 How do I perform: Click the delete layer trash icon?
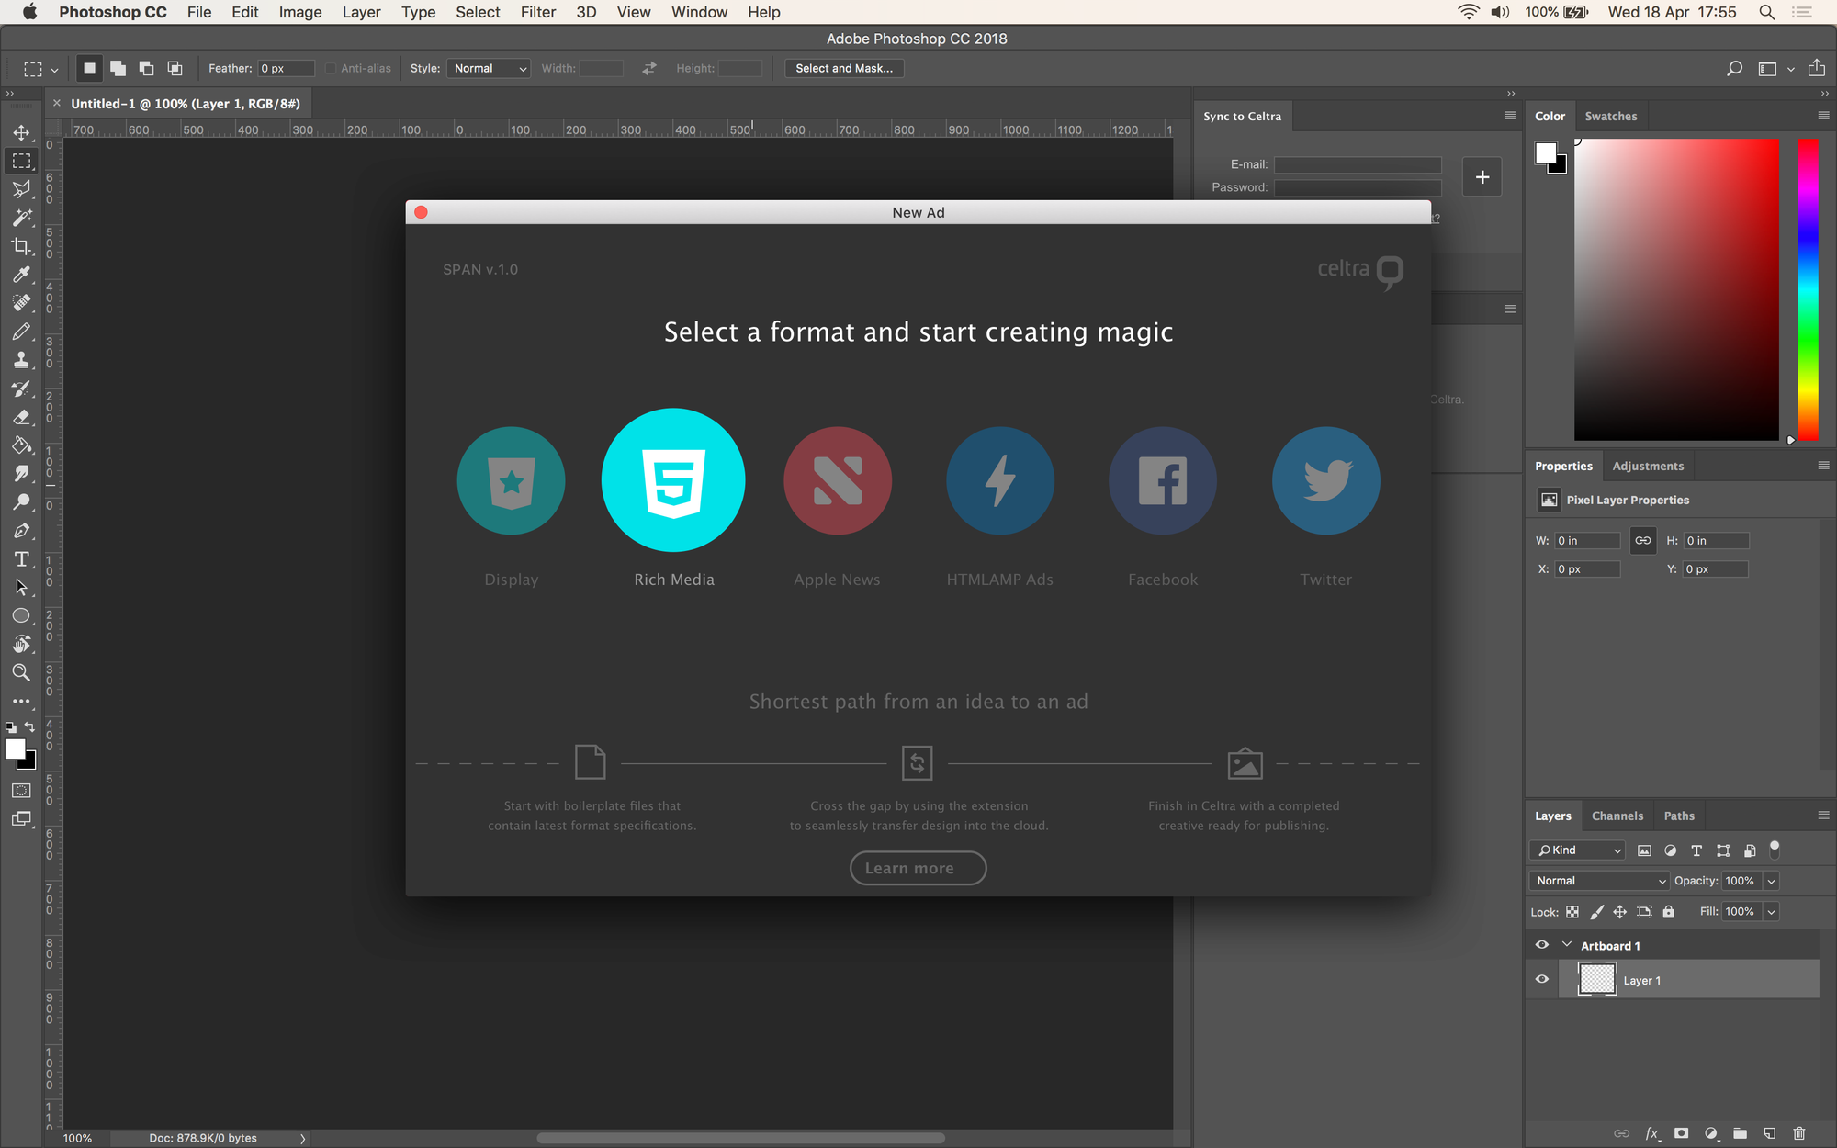[1798, 1133]
